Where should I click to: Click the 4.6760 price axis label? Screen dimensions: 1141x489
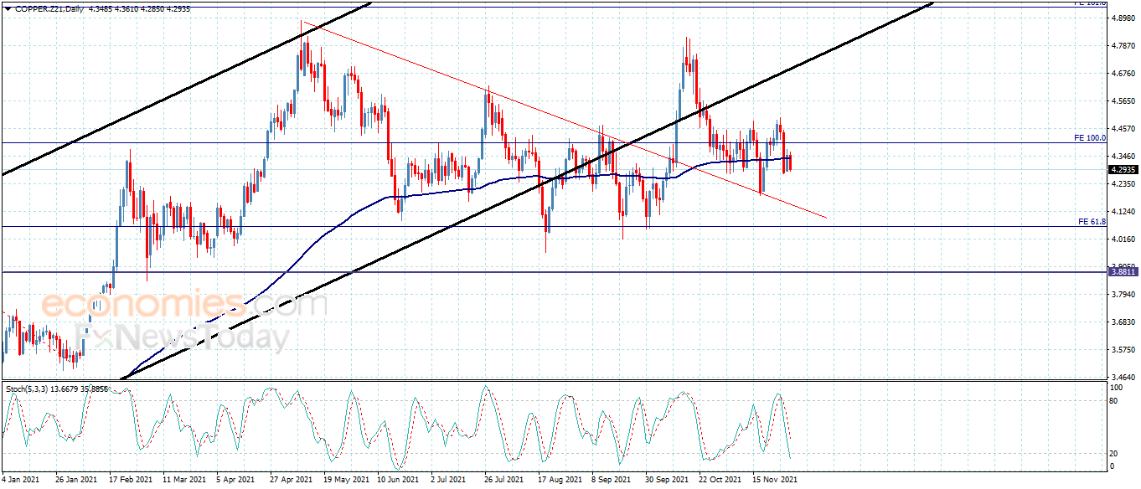click(x=1122, y=74)
